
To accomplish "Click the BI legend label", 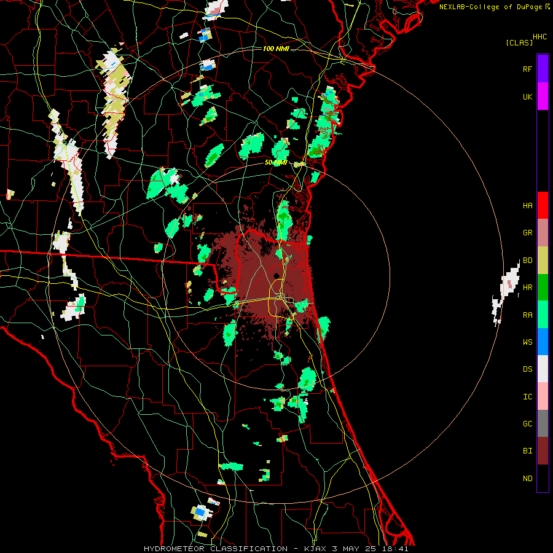I will click(x=527, y=451).
